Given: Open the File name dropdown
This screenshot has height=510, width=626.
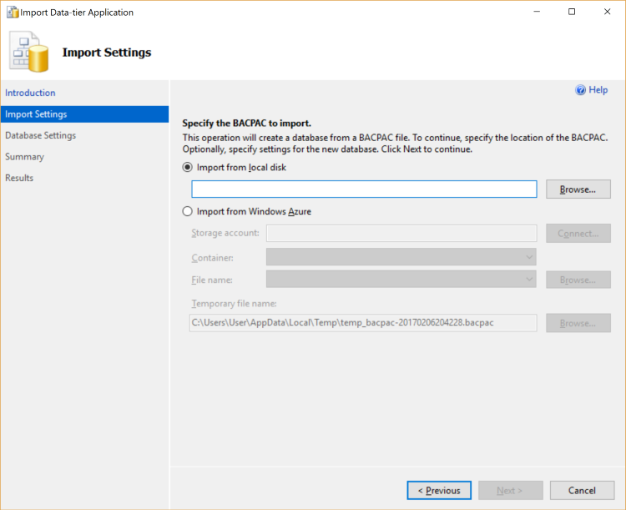Looking at the screenshot, I should [x=401, y=280].
